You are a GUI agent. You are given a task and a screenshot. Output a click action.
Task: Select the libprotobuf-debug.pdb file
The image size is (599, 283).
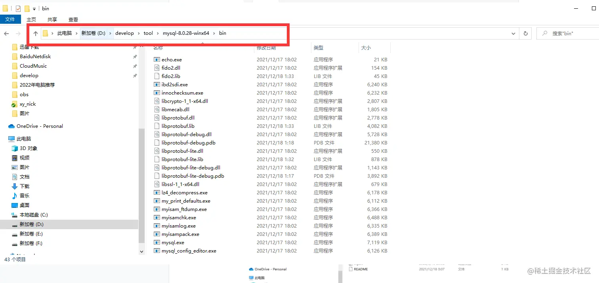pyautogui.click(x=188, y=142)
